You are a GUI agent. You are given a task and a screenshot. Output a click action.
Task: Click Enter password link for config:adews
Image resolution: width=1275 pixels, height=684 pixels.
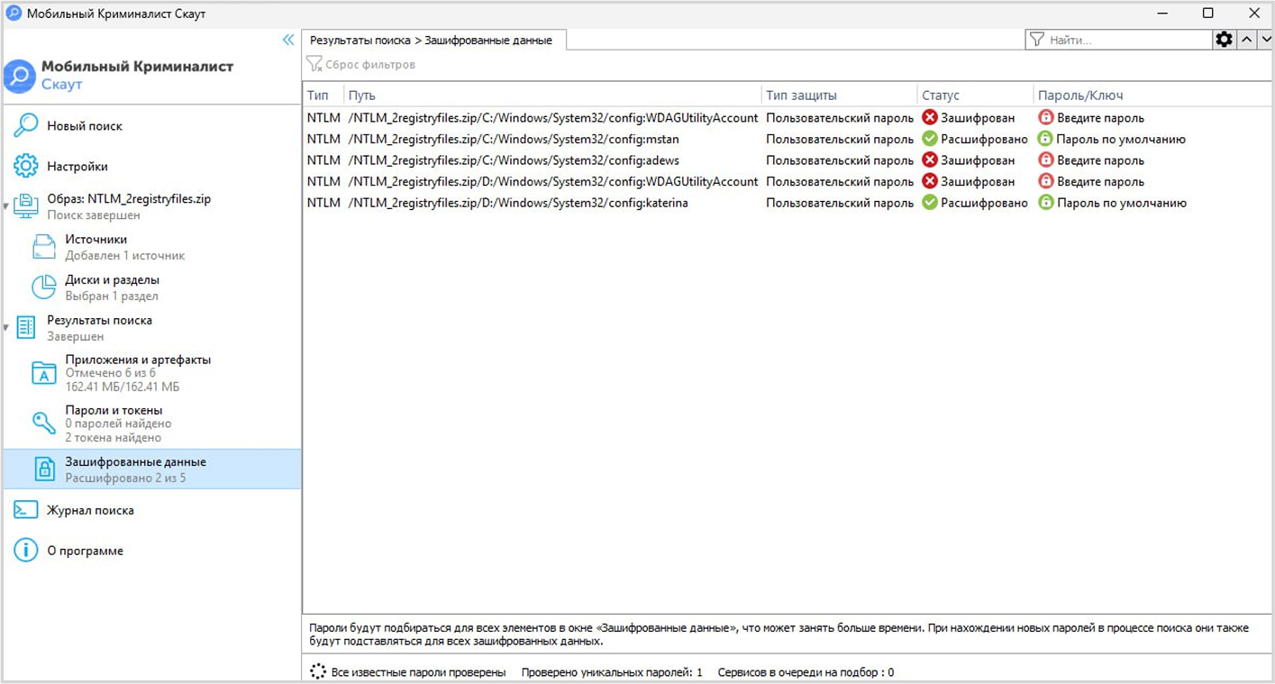point(1101,160)
